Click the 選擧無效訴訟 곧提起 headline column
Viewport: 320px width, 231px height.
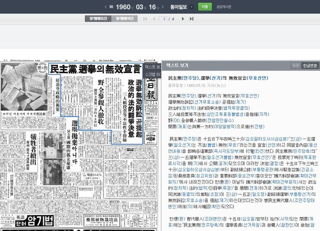(139, 108)
